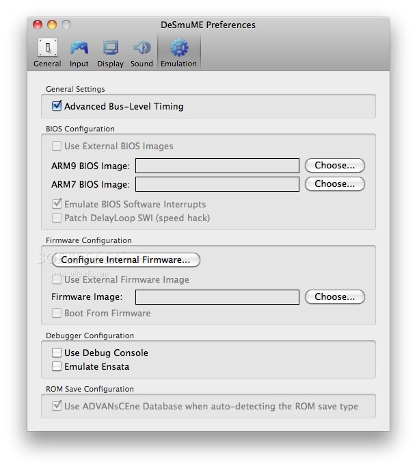Toggle Advanced Bus-Level Timing checkbox
The image size is (417, 469).
click(x=57, y=106)
